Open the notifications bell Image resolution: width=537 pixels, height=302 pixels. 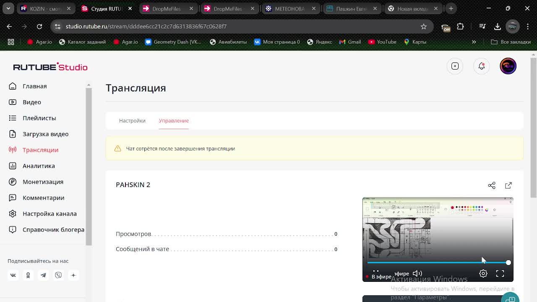coord(482,66)
